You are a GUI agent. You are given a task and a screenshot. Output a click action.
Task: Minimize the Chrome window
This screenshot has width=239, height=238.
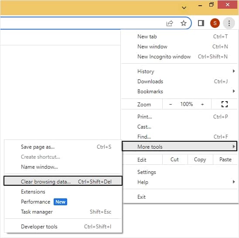point(200,6)
